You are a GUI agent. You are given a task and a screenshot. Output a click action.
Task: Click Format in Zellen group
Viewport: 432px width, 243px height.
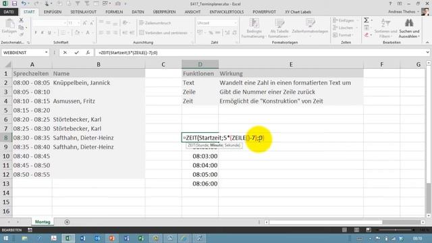(344, 35)
